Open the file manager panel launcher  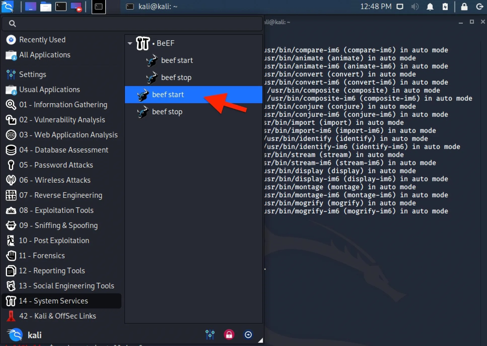[x=46, y=7]
